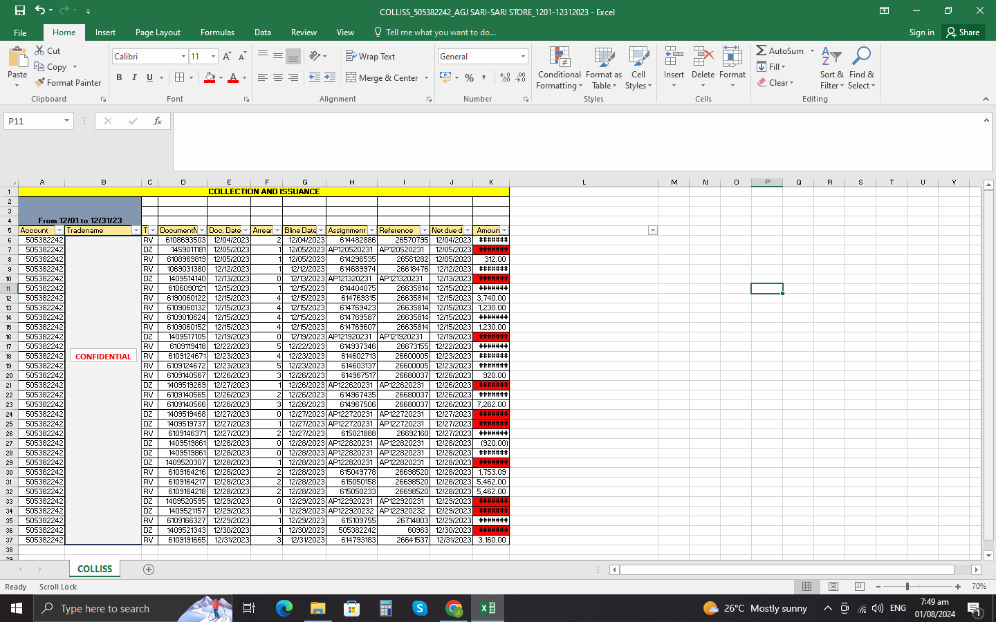Viewport: 996px width, 622px height.
Task: Switch to the Formulas ribbon tab
Action: click(x=217, y=32)
